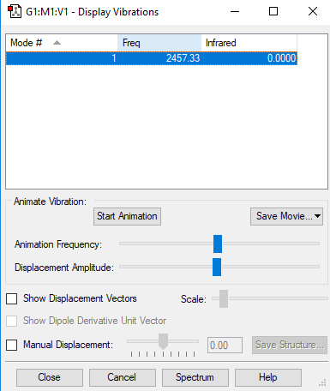Image resolution: width=330 pixels, height=391 pixels.
Task: Click the Infrared column header
Action: (249, 43)
